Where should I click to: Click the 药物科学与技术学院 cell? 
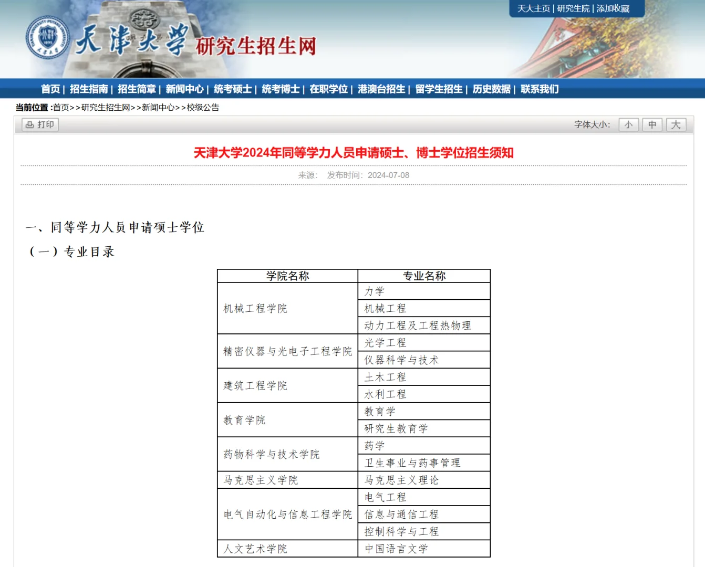click(x=287, y=454)
